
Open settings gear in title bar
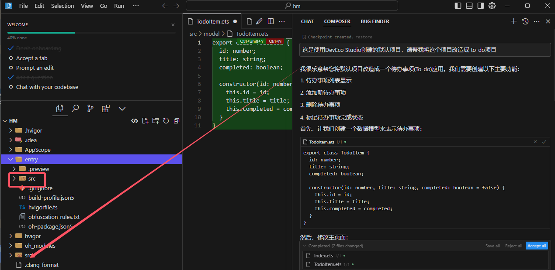pyautogui.click(x=492, y=6)
